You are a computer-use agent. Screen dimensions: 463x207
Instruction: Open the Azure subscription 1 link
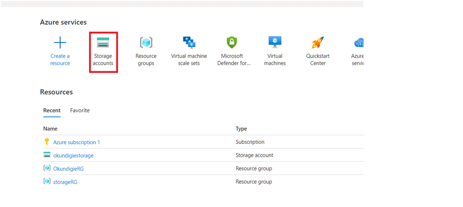77,142
